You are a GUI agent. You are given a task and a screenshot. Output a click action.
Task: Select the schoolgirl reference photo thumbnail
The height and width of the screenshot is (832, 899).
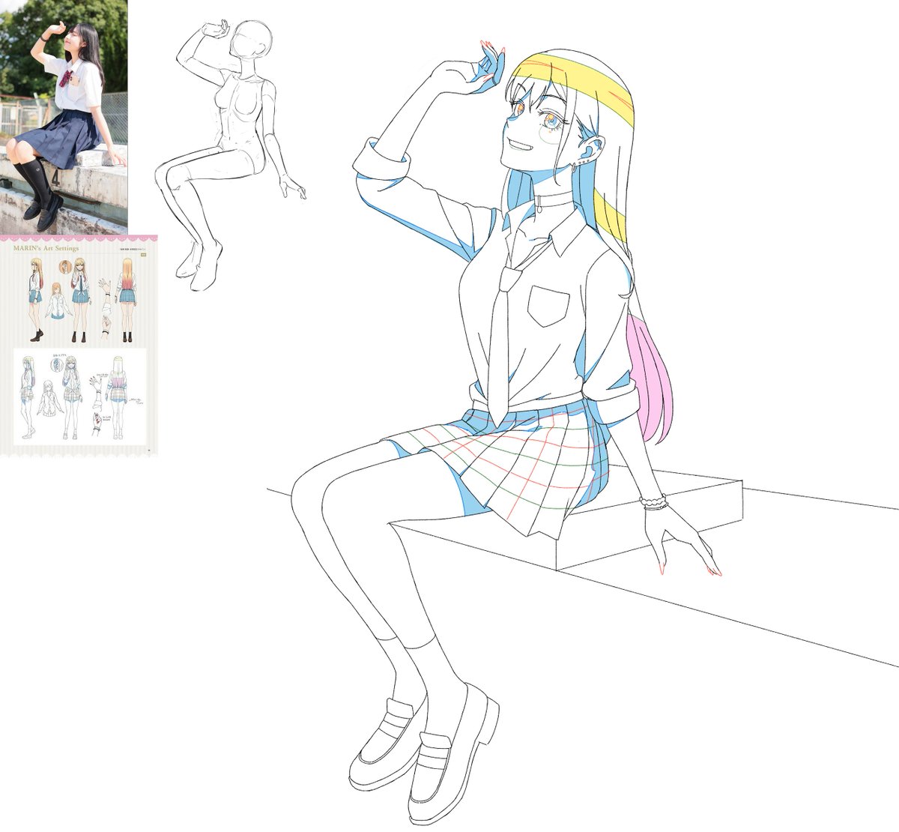click(64, 117)
